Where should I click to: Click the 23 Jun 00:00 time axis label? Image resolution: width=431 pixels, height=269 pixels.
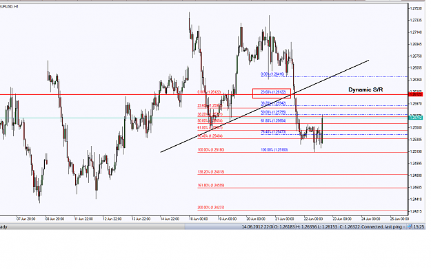[342, 219]
